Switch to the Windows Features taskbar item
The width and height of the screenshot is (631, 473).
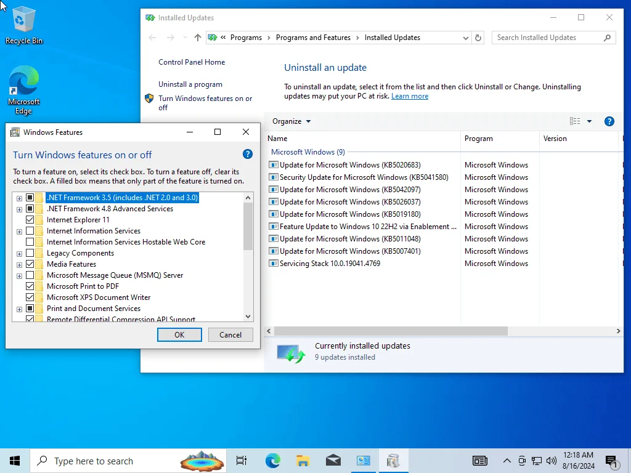click(x=393, y=461)
